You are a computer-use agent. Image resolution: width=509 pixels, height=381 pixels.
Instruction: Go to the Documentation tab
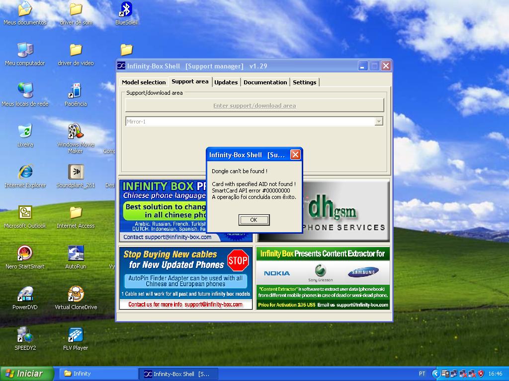point(265,82)
